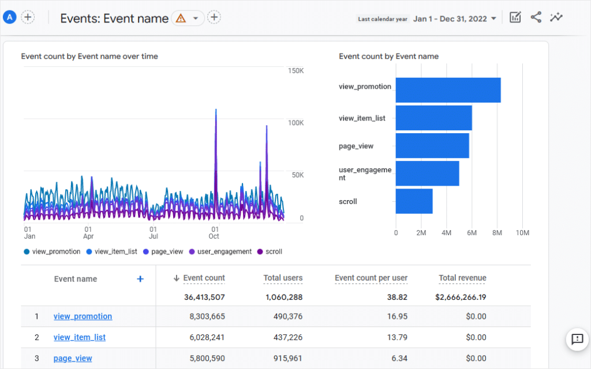Open the Insights sparkline icon
The height and width of the screenshot is (369, 591).
[x=556, y=17]
